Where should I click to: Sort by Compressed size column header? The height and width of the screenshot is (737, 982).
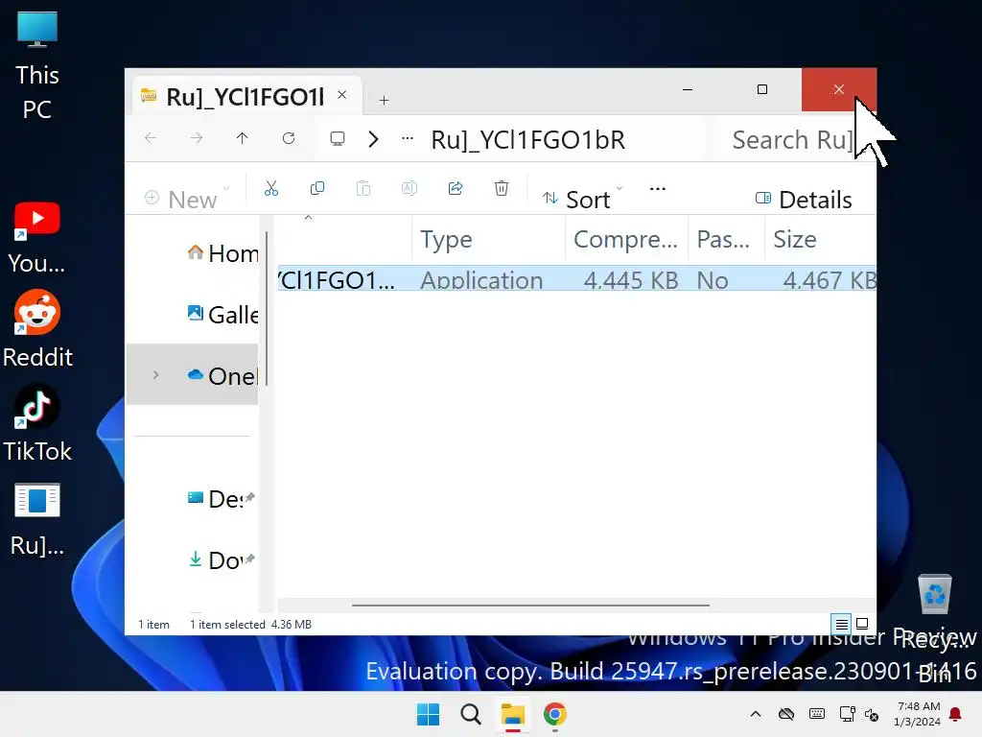pyautogui.click(x=626, y=239)
